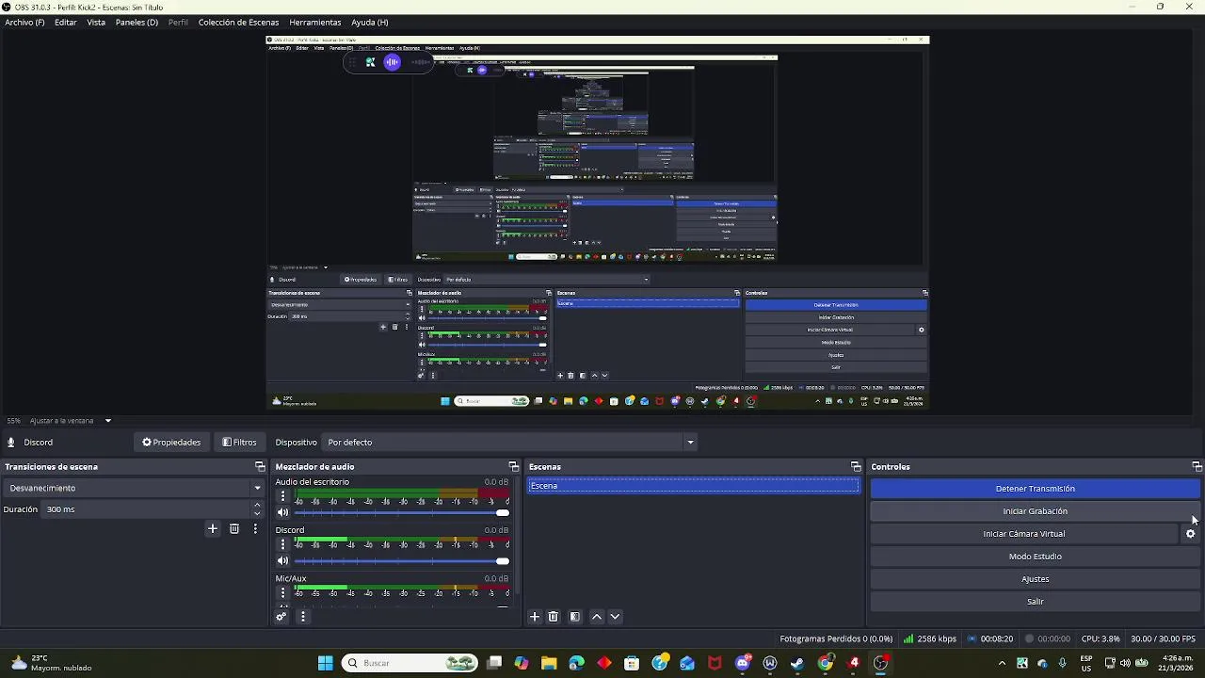Open the Herramientas menu
1205x678 pixels.
(x=315, y=22)
